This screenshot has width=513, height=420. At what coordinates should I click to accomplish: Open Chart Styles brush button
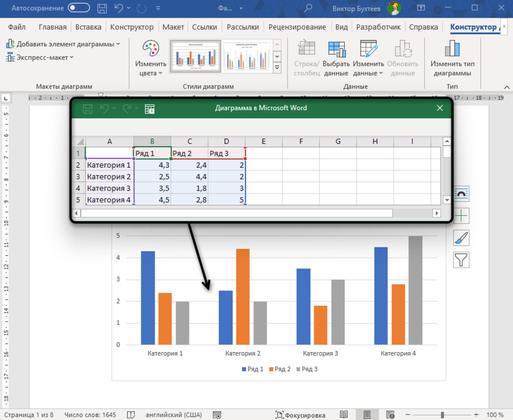click(x=461, y=237)
